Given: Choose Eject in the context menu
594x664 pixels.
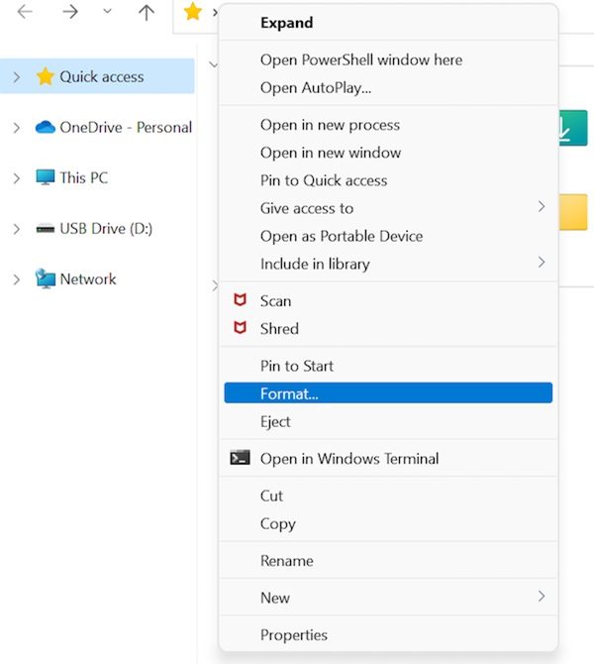Looking at the screenshot, I should (x=275, y=421).
